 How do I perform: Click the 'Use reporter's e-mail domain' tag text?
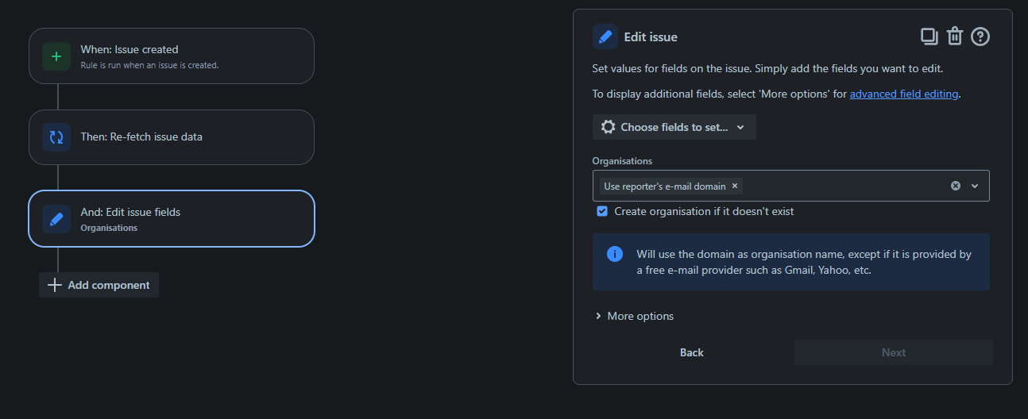pos(664,186)
